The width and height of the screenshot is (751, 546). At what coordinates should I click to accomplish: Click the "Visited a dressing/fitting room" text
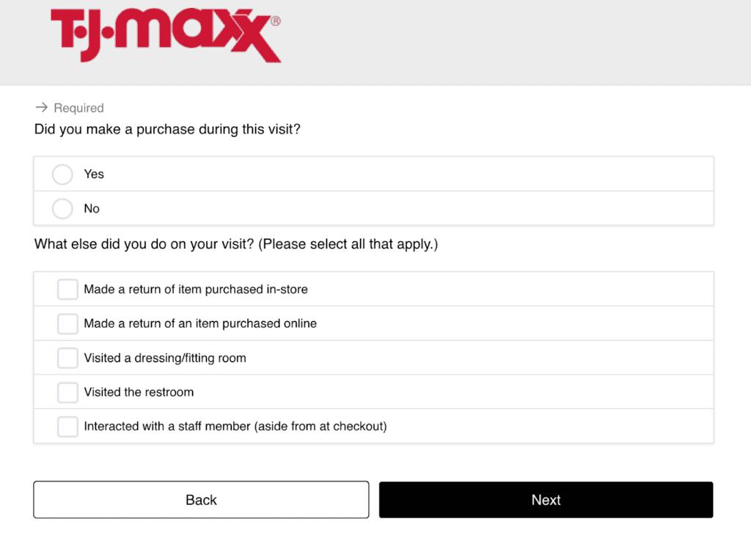(x=165, y=358)
